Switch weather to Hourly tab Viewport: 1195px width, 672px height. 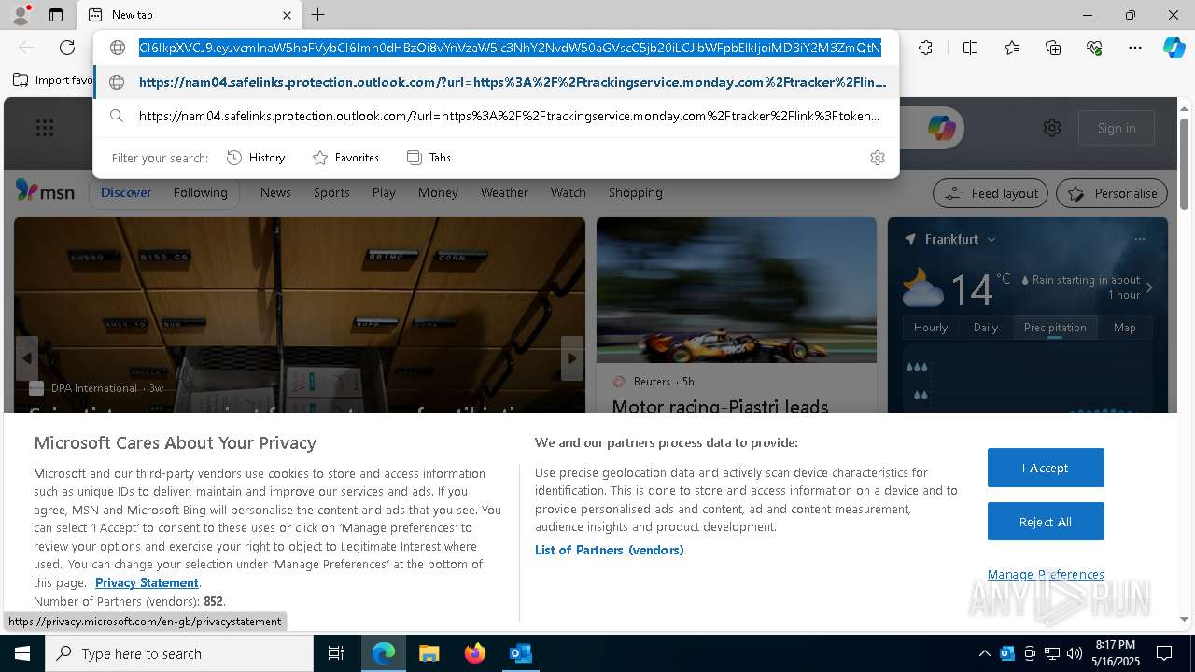coord(930,328)
